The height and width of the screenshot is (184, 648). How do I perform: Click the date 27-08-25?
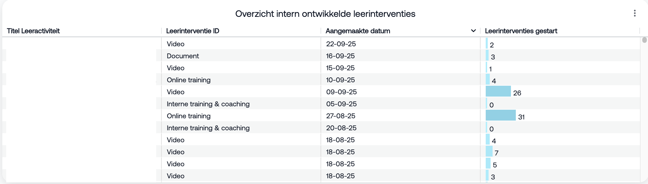click(x=340, y=116)
